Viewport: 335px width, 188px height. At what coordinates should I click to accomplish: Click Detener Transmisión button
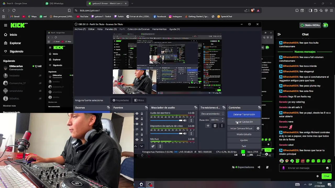[x=244, y=114]
